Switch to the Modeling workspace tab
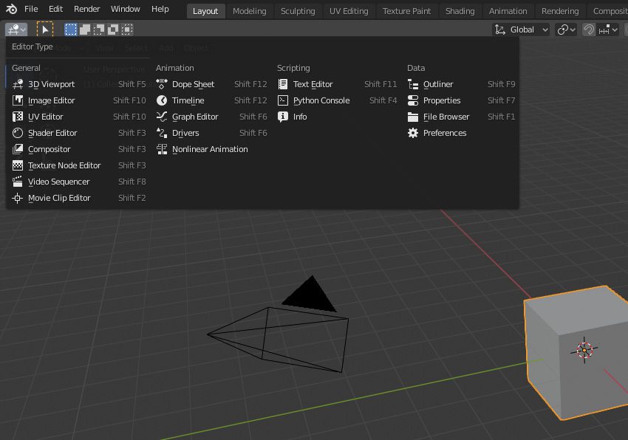This screenshot has width=628, height=440. [249, 11]
